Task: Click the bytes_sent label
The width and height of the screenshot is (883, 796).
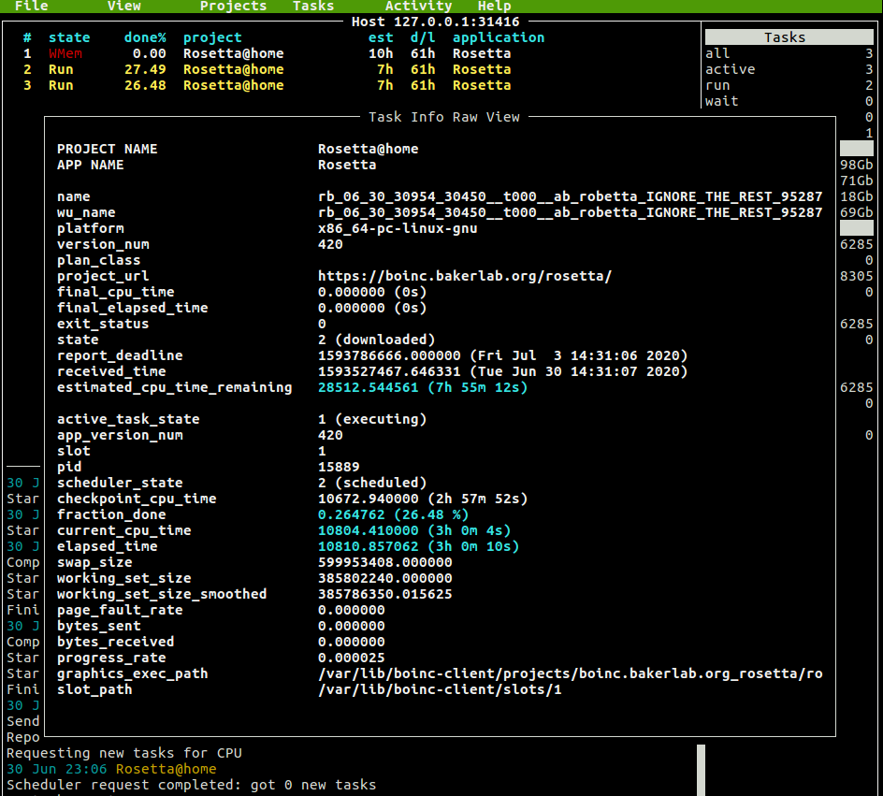Action: 98,626
